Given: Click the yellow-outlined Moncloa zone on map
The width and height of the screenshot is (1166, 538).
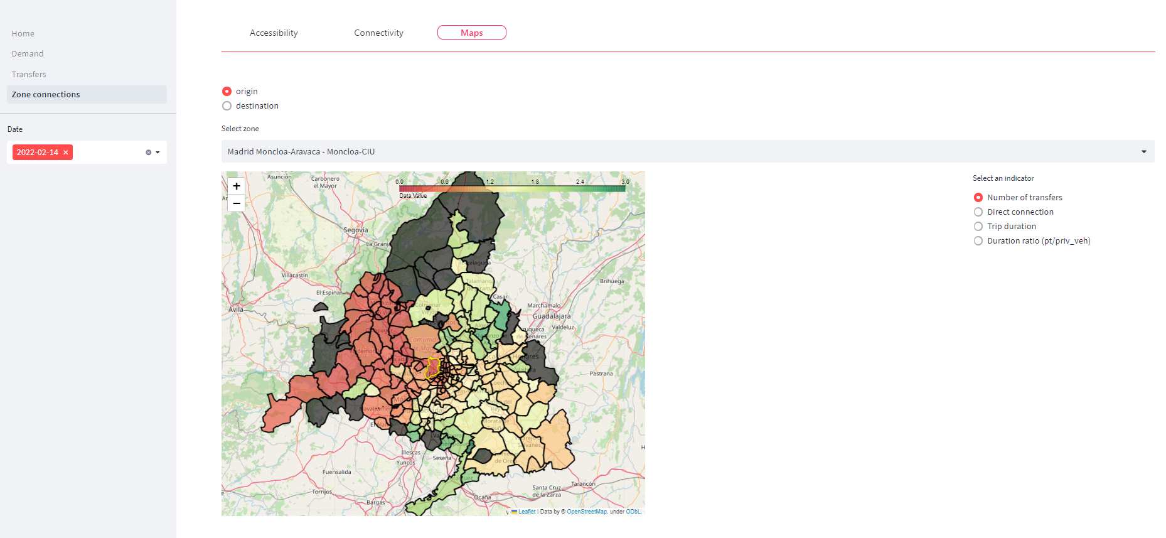Looking at the screenshot, I should [432, 367].
